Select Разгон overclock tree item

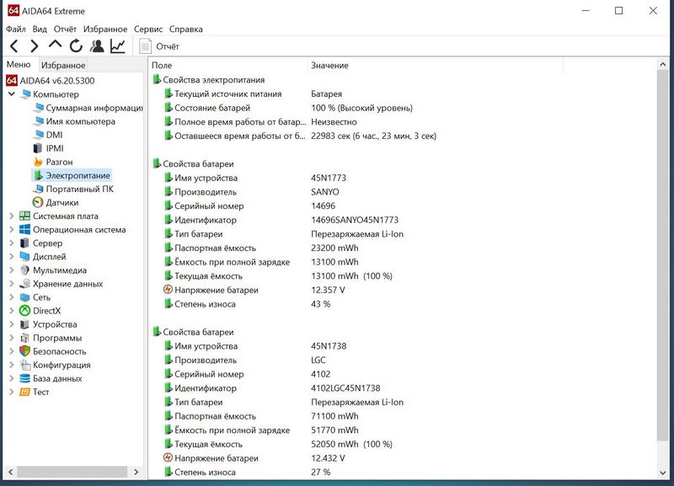click(59, 162)
